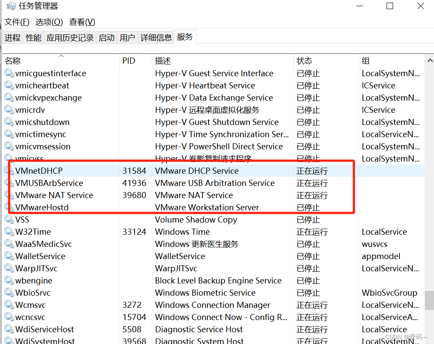Screen dimensions: 434x344
Task: Select the VMwareHostd service name
Action: (x=42, y=207)
